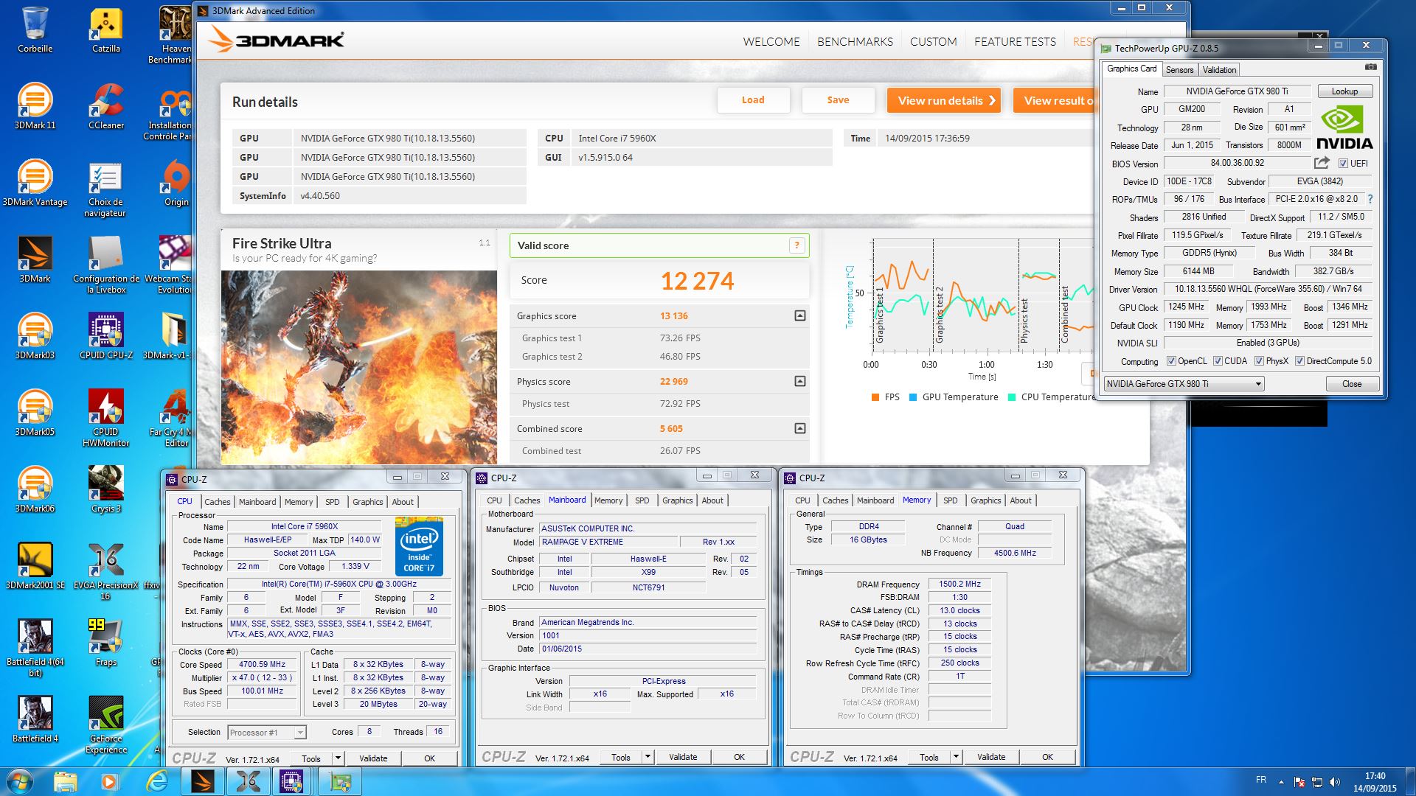The width and height of the screenshot is (1416, 796).
Task: Open Choix de navigateur desktop icon
Action: point(105,189)
